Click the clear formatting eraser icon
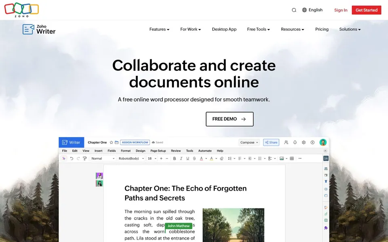 (222, 159)
